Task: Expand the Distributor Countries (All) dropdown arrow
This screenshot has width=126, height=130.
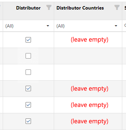Action: coord(116,26)
